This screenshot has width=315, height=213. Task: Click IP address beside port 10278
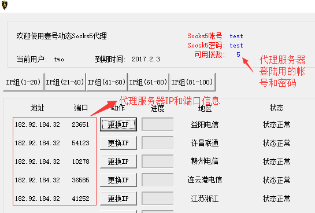click(38, 161)
